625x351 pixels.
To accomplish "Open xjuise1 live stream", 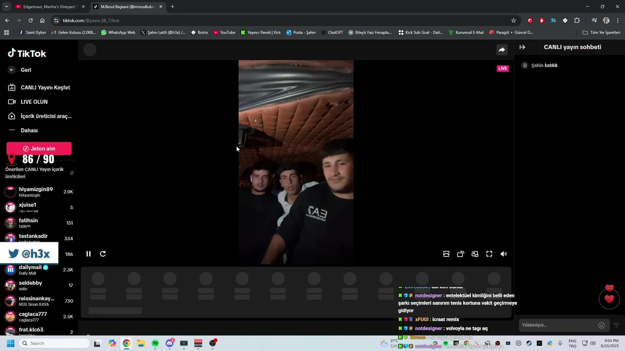I will click(x=39, y=208).
